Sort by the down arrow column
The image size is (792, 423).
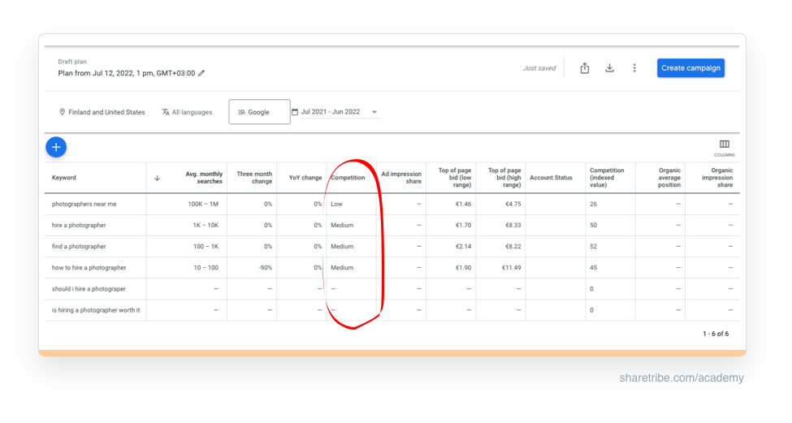(x=157, y=178)
